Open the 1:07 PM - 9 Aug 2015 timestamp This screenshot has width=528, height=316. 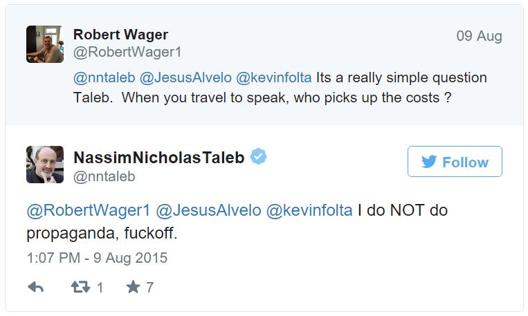97,258
